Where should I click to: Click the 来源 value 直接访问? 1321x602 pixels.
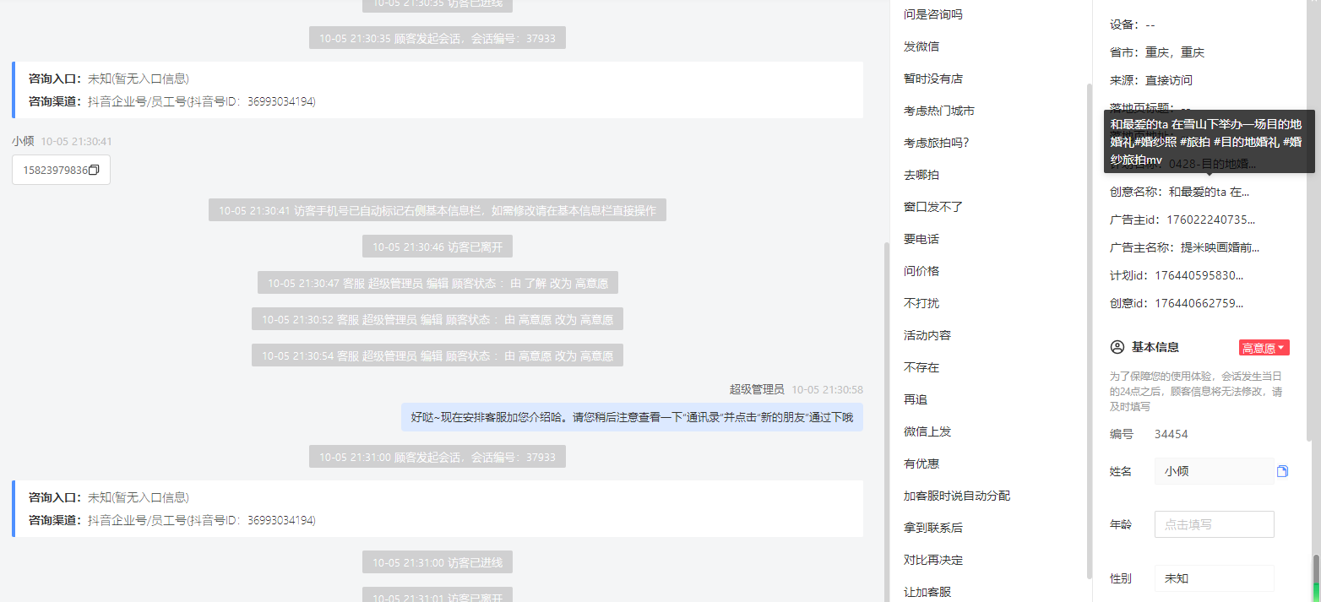(1169, 80)
